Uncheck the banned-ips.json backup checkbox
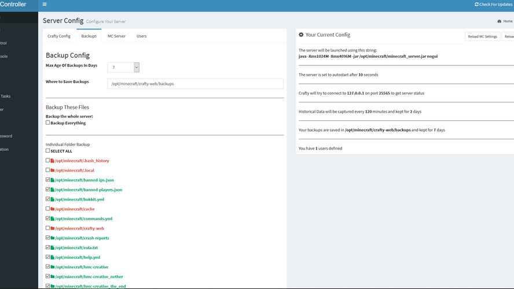The width and height of the screenshot is (514, 289). click(x=47, y=180)
